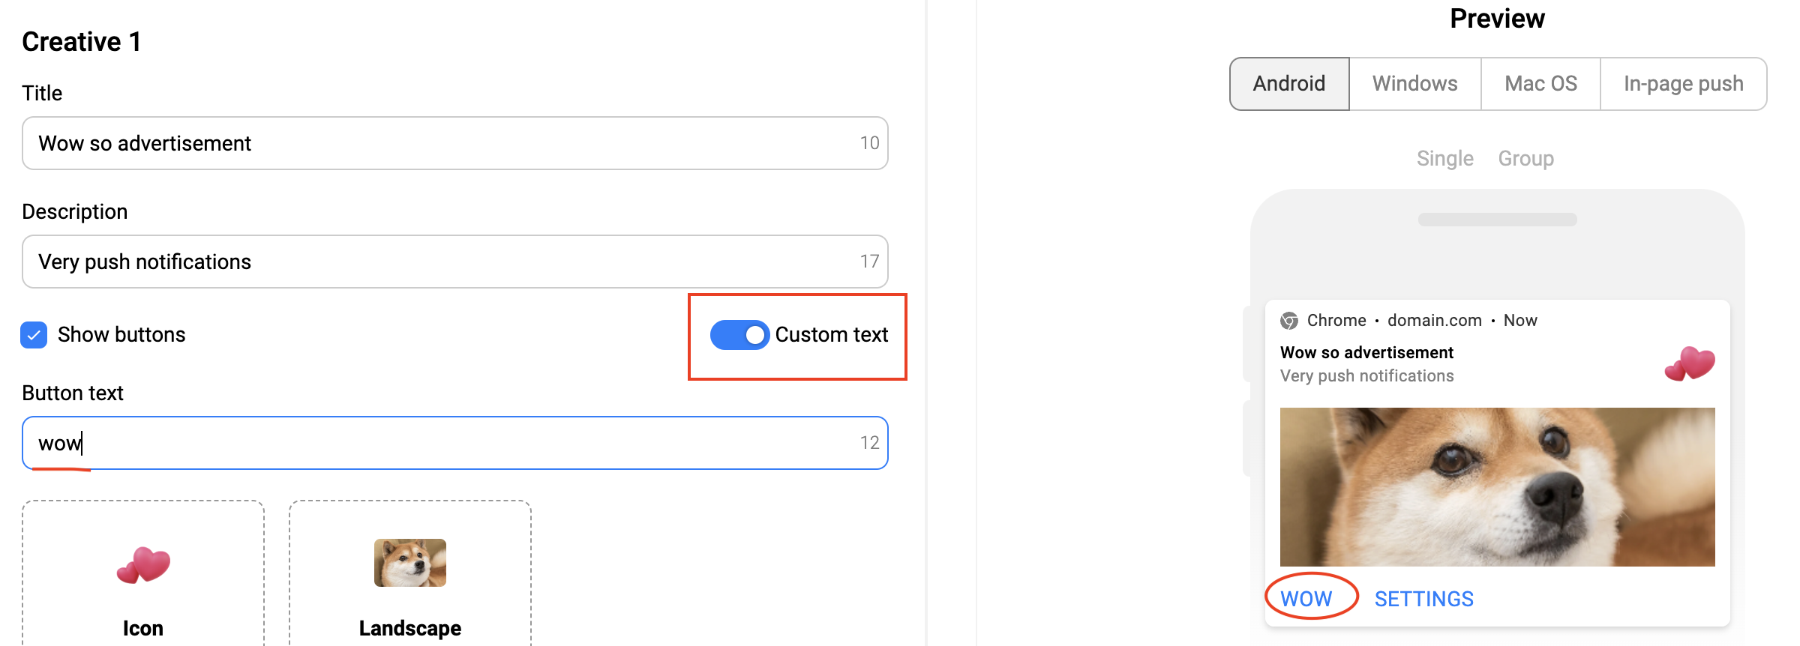Click the Button text input field

pos(442,443)
